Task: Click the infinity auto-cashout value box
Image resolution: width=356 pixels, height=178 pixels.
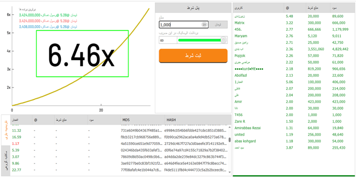Action: (x=167, y=40)
